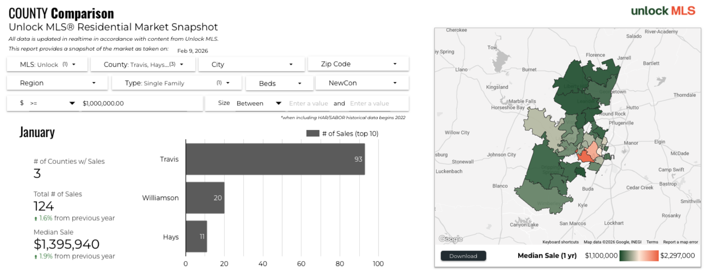Click the Google logo on map
This screenshot has width=710, height=274.
point(451,239)
